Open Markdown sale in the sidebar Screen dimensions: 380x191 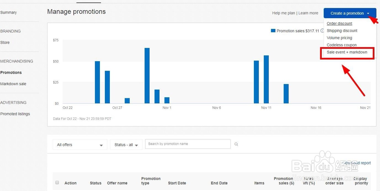[x=13, y=84]
